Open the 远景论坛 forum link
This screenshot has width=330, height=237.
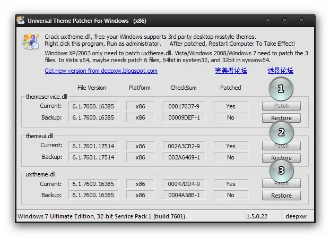coord(280,71)
